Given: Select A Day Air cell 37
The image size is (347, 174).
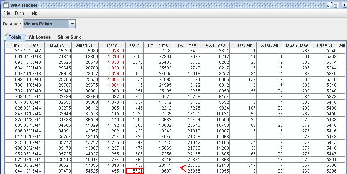Looking at the screenshot, I should point(270,79).
